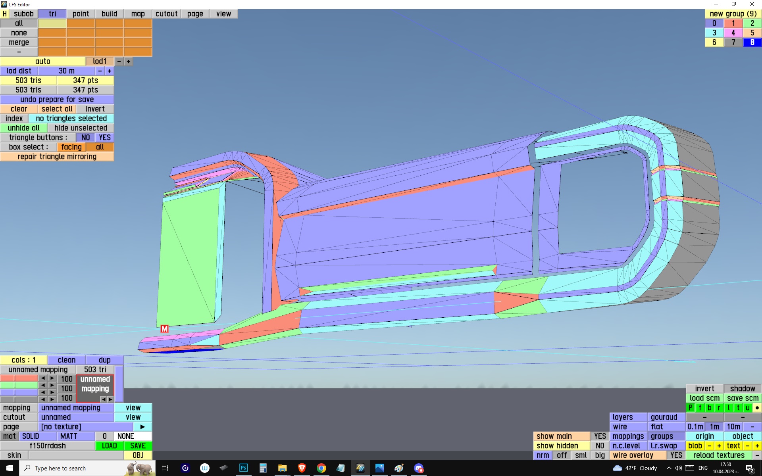Set triangle buttons to YES
762x476 pixels.
[105, 138]
